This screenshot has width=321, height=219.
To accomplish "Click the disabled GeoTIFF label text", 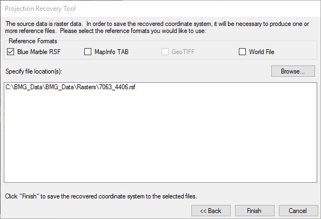I will click(x=183, y=52).
